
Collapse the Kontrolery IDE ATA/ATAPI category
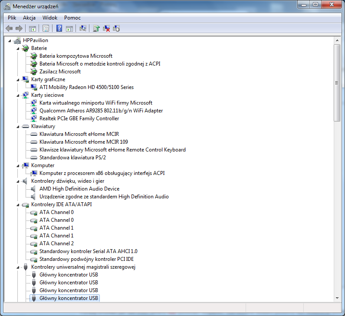point(18,205)
